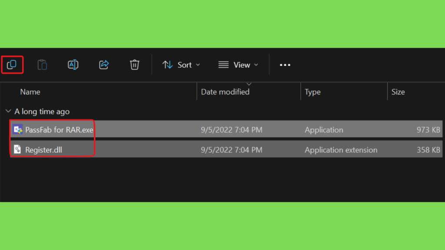The width and height of the screenshot is (445, 250).
Task: Collapse the 'A long time ago' group
Action: click(x=8, y=111)
